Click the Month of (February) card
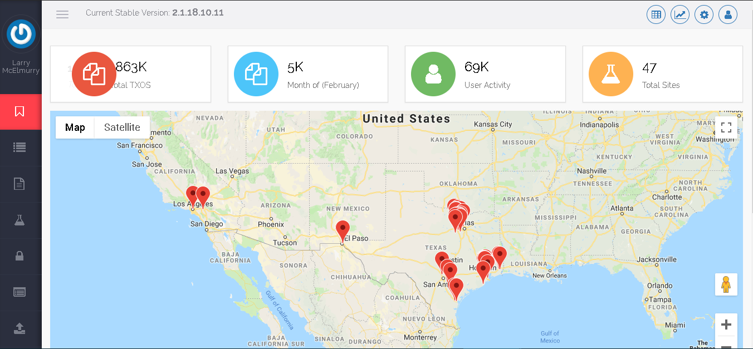The width and height of the screenshot is (753, 349). [307, 74]
